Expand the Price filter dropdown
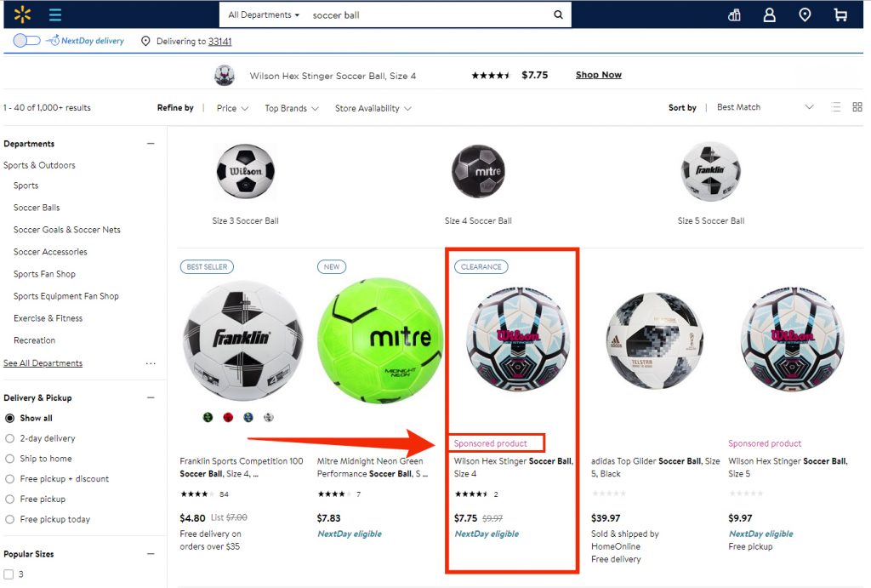The width and height of the screenshot is (871, 588). click(232, 108)
